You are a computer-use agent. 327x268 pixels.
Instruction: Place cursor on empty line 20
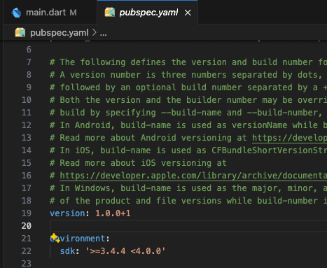tap(188, 226)
